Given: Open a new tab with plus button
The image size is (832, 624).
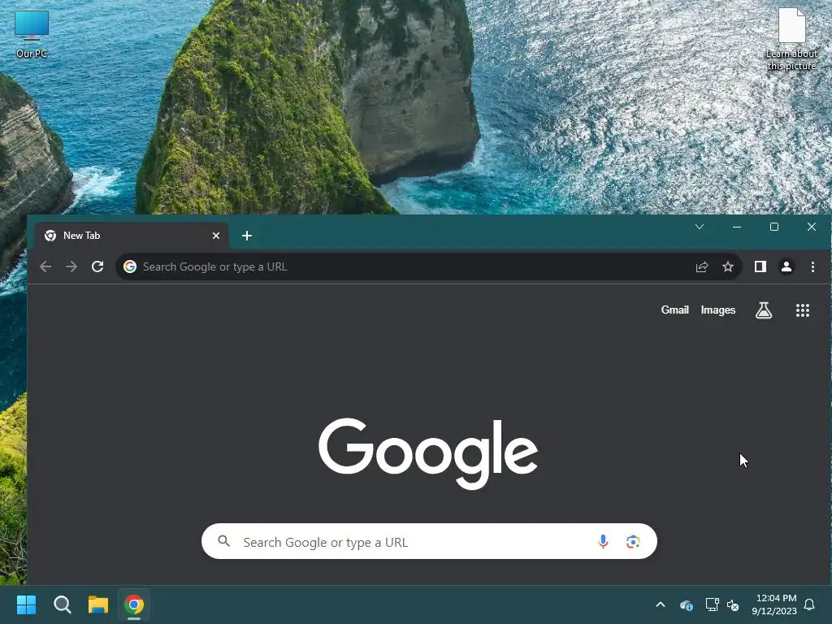Looking at the screenshot, I should pyautogui.click(x=247, y=236).
